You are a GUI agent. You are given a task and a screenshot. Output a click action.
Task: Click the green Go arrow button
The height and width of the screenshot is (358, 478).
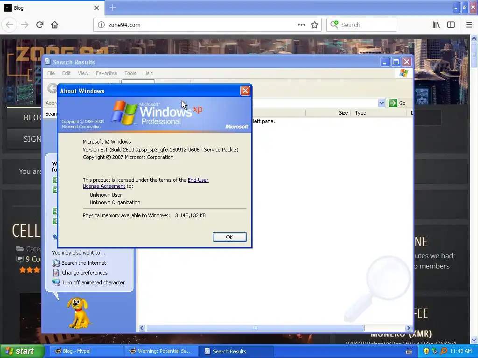point(393,103)
